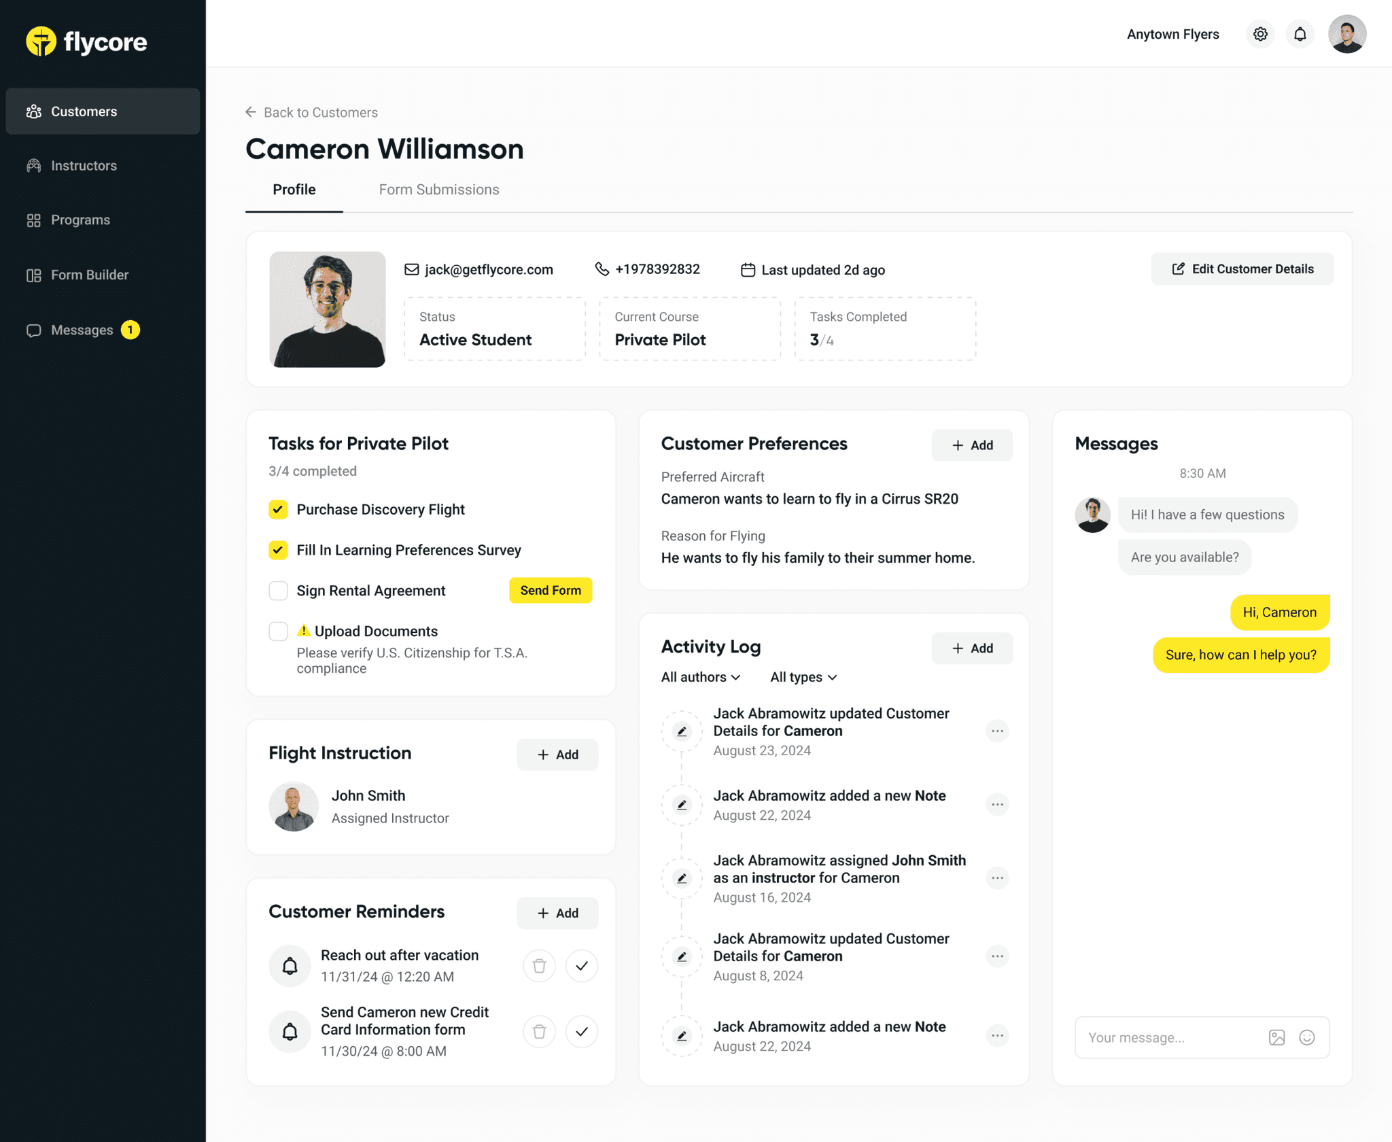Screen dimensions: 1392x1142
Task: Open emoji picker in message field
Action: 1306,1037
